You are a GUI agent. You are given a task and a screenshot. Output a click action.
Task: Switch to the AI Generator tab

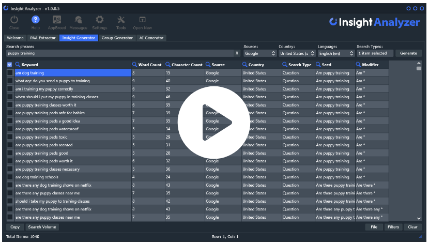pyautogui.click(x=151, y=38)
